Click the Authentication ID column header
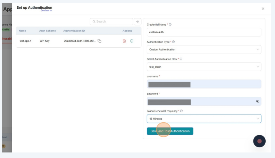The image size is (275, 158). (x=74, y=31)
